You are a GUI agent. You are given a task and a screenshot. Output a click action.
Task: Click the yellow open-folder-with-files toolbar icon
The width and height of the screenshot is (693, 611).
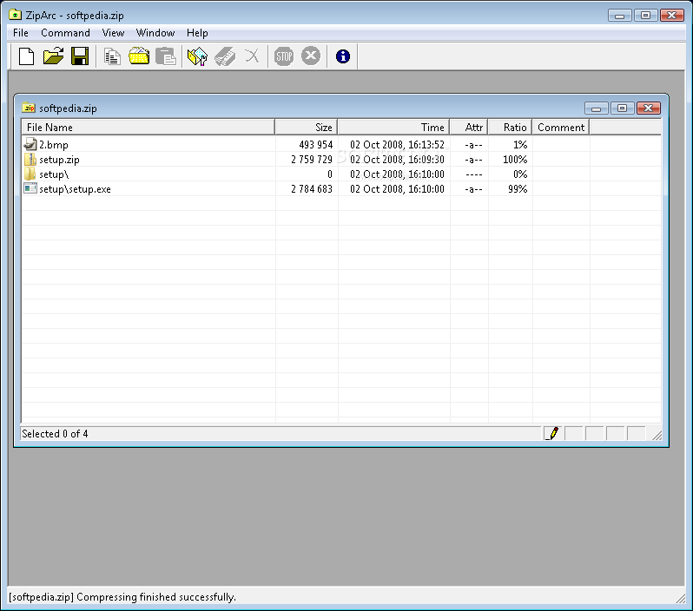coord(139,56)
